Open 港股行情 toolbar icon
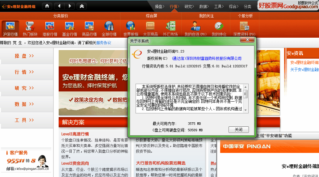 50,29
